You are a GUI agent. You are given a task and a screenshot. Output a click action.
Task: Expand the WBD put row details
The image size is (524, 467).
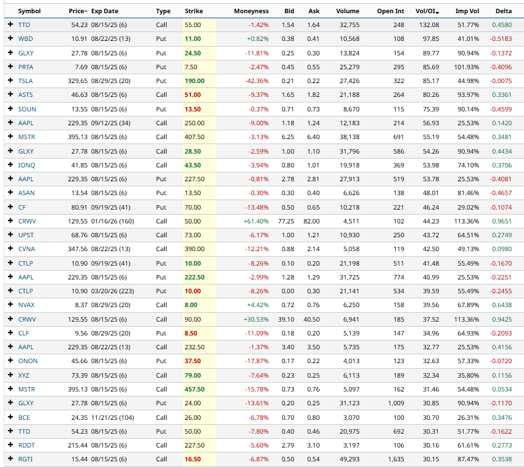(10, 38)
